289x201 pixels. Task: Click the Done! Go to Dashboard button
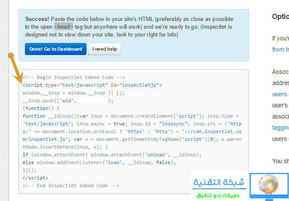tap(55, 49)
